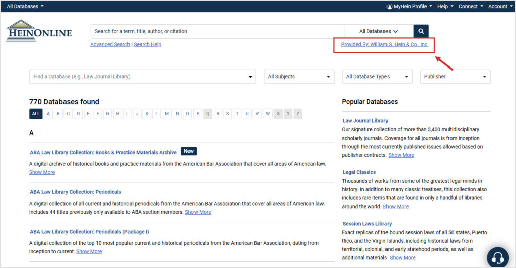The width and height of the screenshot is (516, 268).
Task: Expand the All Databases search scope dropdown
Action: 379,31
